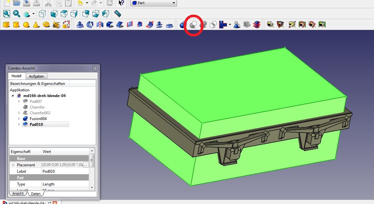This screenshot has width=374, height=204.
Task: Select the Loft tool
Action: 140,25
